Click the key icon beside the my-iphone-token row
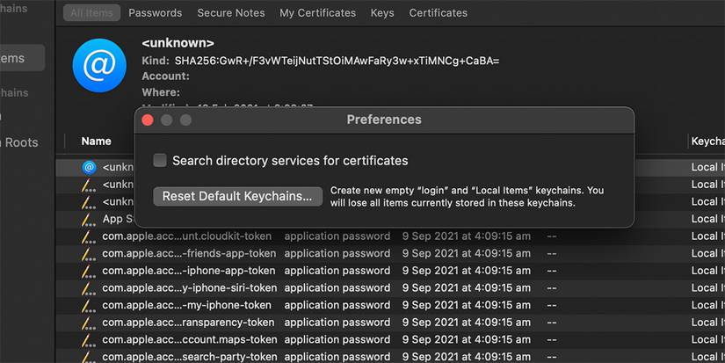The image size is (725, 363). coord(88,305)
